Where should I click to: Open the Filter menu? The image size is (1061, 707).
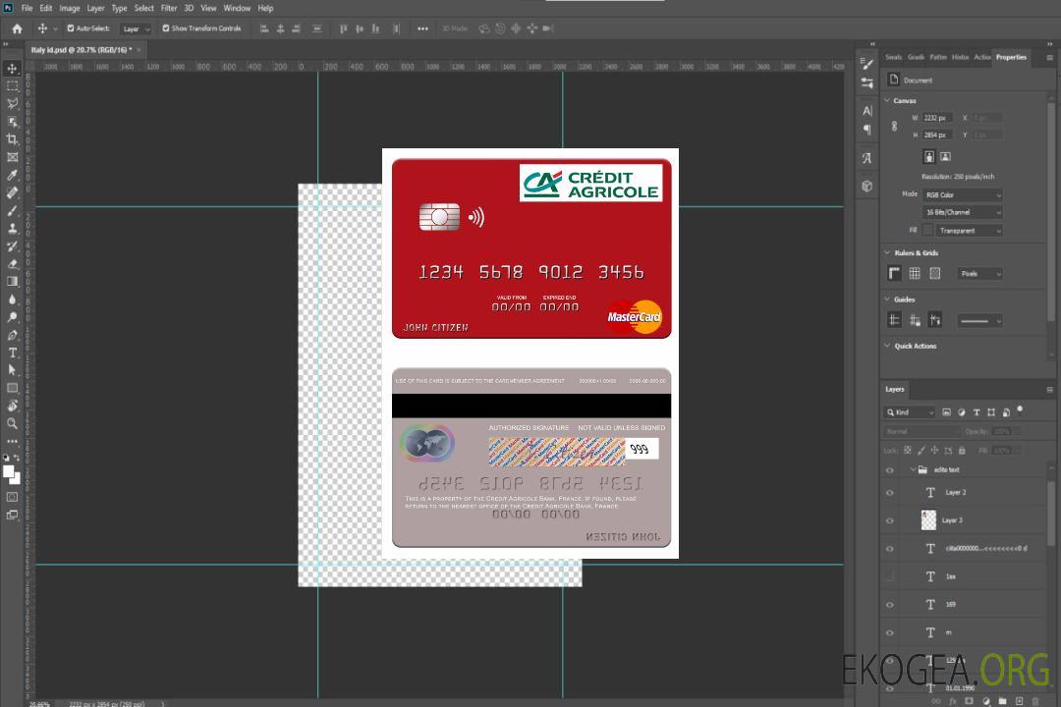click(x=169, y=8)
